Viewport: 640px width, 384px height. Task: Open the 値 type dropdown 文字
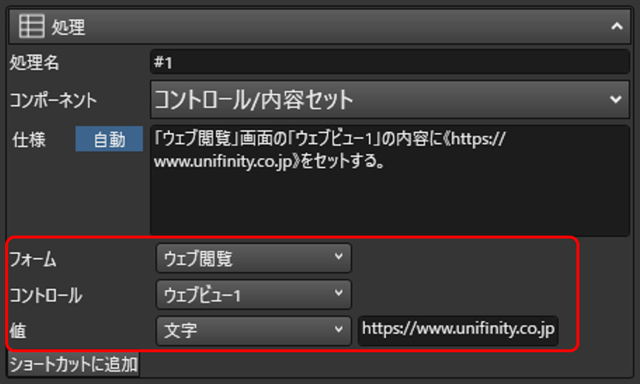click(x=253, y=331)
